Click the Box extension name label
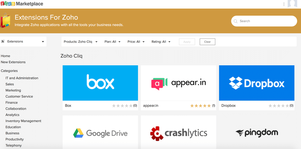Image resolution: width=301 pixels, height=149 pixels. coord(68,106)
